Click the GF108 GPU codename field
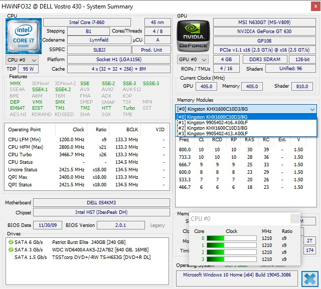321x289 pixels. (264, 41)
